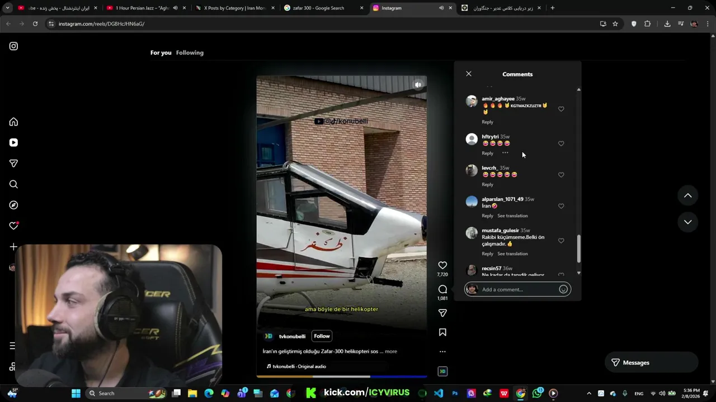This screenshot has width=716, height=402.
Task: Expand the reel caption with more
Action: [391, 351]
